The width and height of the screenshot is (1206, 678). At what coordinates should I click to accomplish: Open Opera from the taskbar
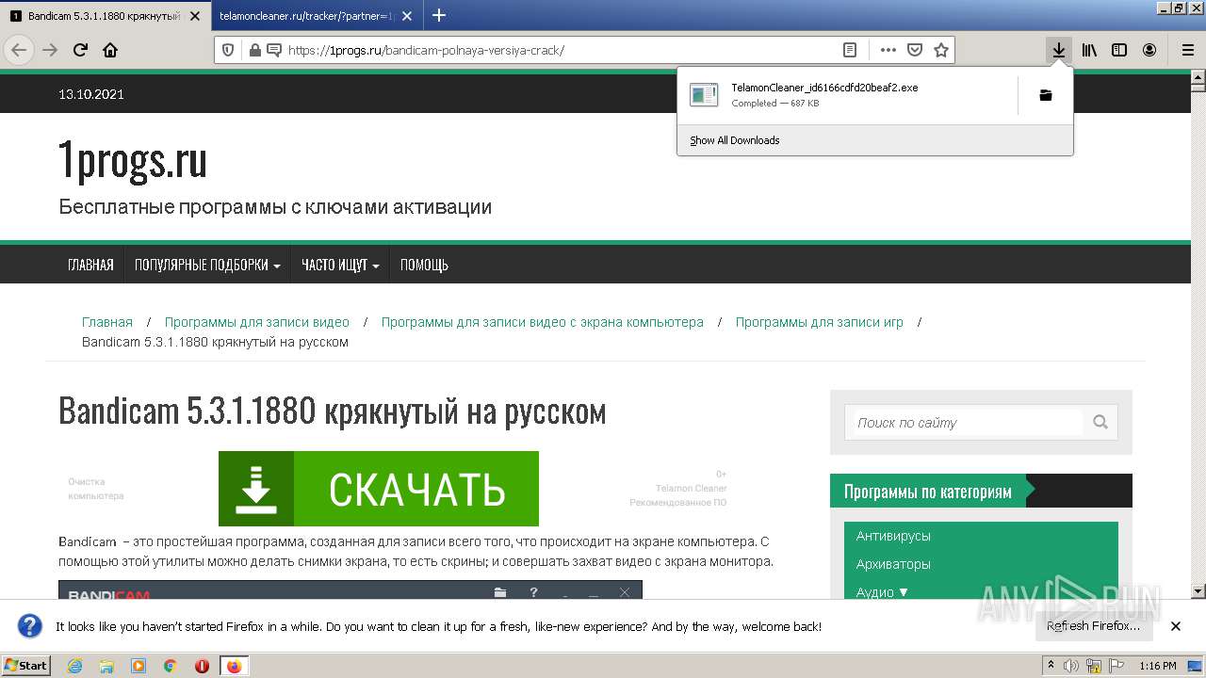(x=202, y=666)
